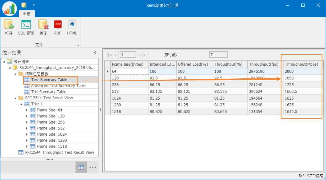Sort by Throughput(%) column header

pos(230,64)
